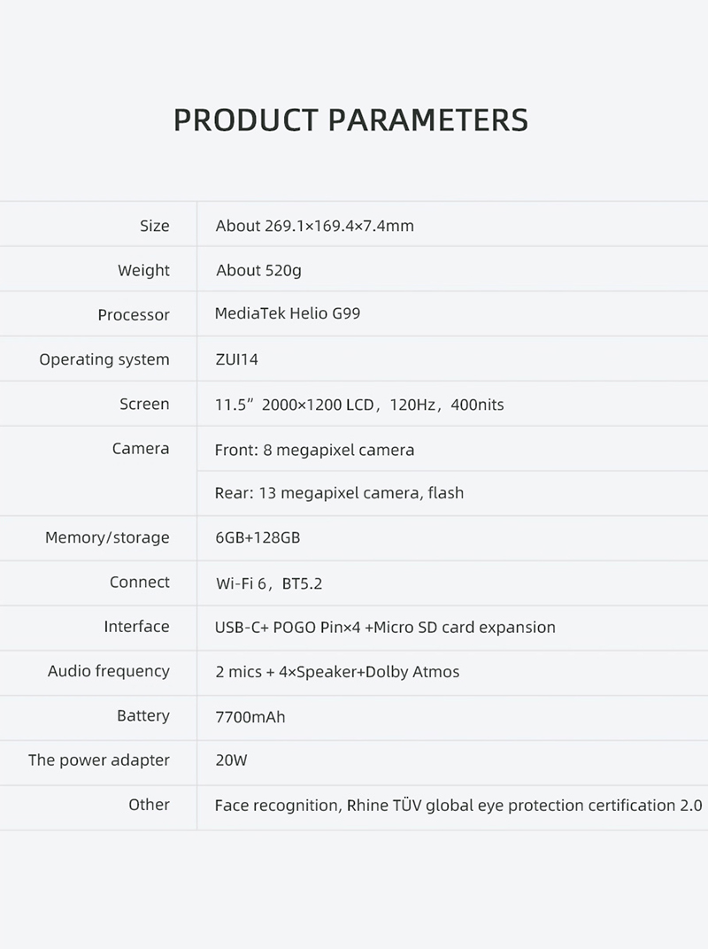
Task: Click MediaTek Helio G99 text
Action: tap(288, 313)
